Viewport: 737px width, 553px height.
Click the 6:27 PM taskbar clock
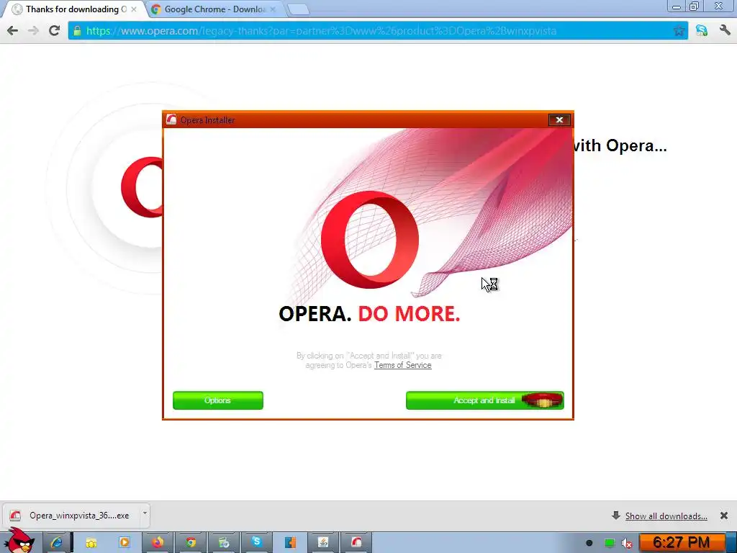(681, 543)
